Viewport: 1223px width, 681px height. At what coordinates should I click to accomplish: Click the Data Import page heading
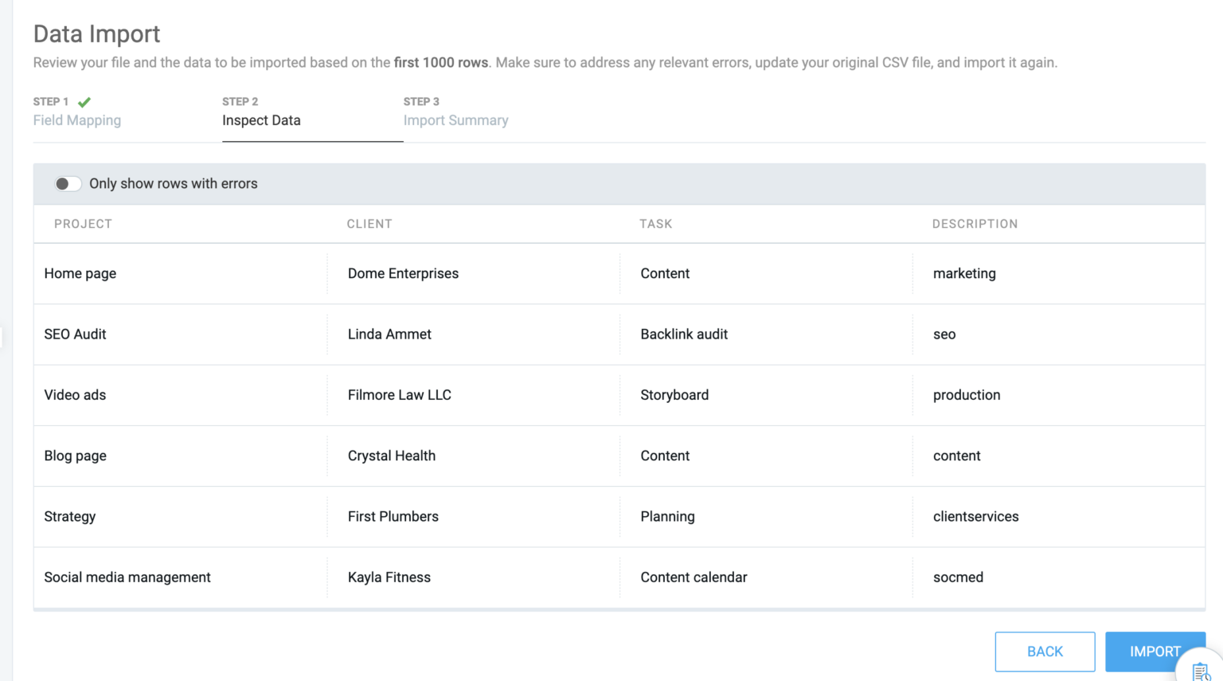(96, 34)
